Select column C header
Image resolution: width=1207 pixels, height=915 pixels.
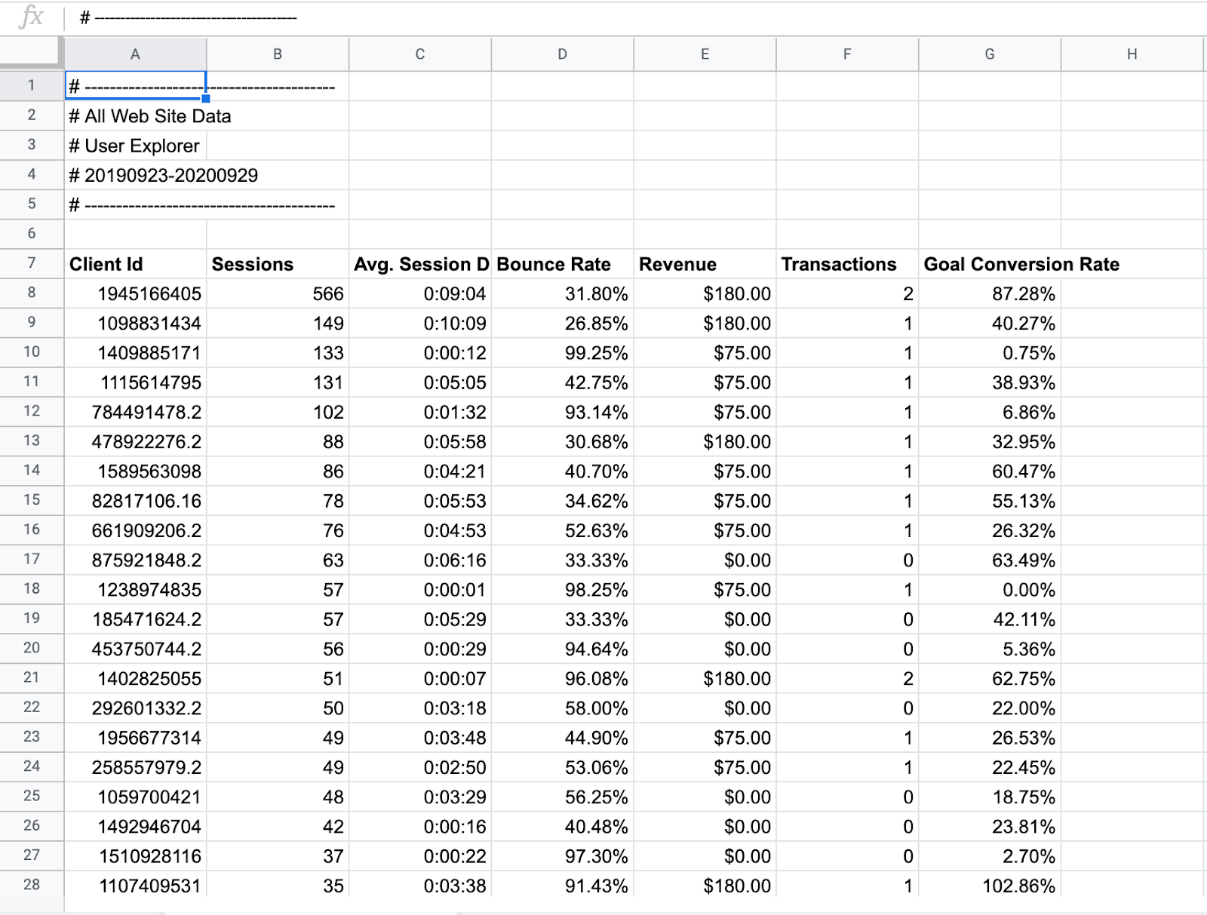point(420,54)
